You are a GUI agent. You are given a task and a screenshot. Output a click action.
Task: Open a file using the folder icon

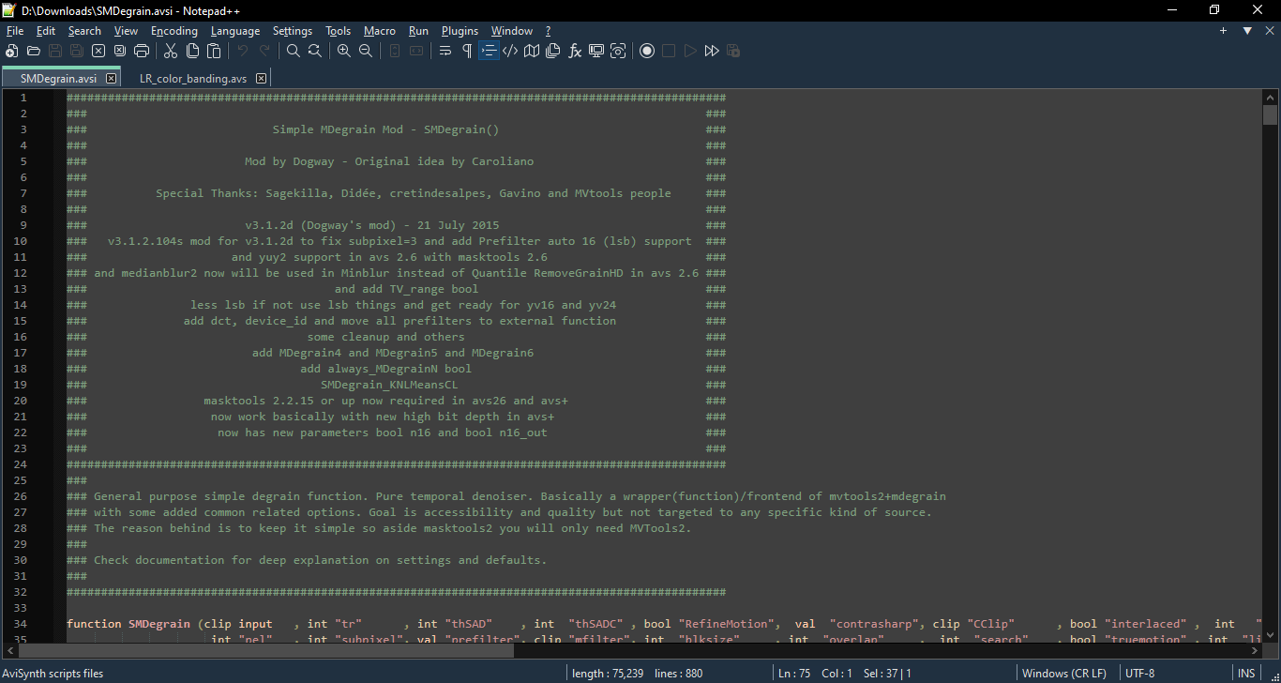click(x=34, y=51)
